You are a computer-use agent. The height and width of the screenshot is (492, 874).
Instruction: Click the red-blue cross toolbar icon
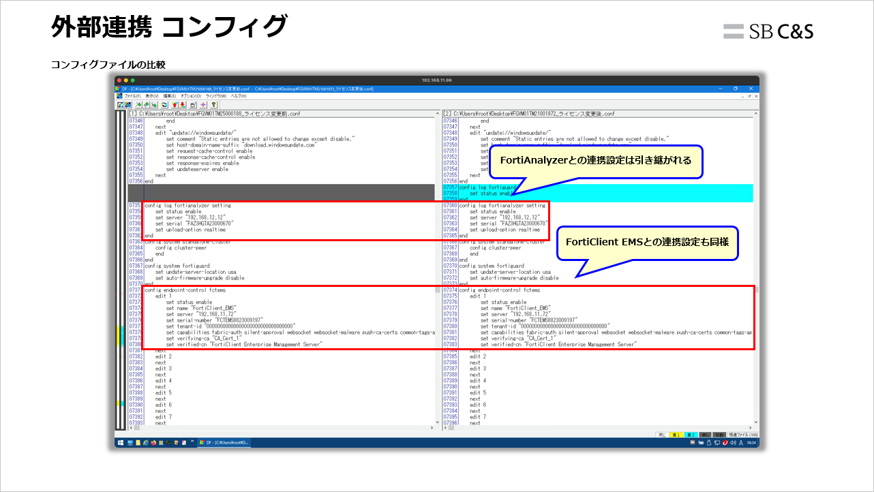tap(203, 105)
